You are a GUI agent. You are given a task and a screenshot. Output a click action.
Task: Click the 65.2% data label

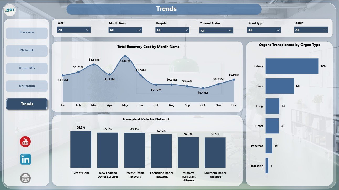tap(135, 129)
